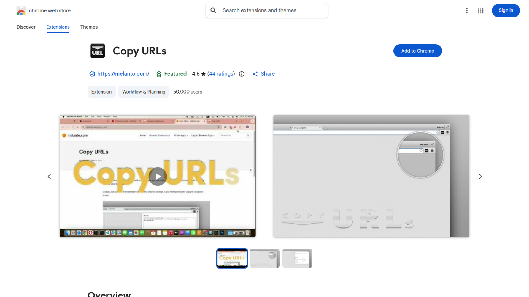Open the Discover tab

pyautogui.click(x=26, y=27)
